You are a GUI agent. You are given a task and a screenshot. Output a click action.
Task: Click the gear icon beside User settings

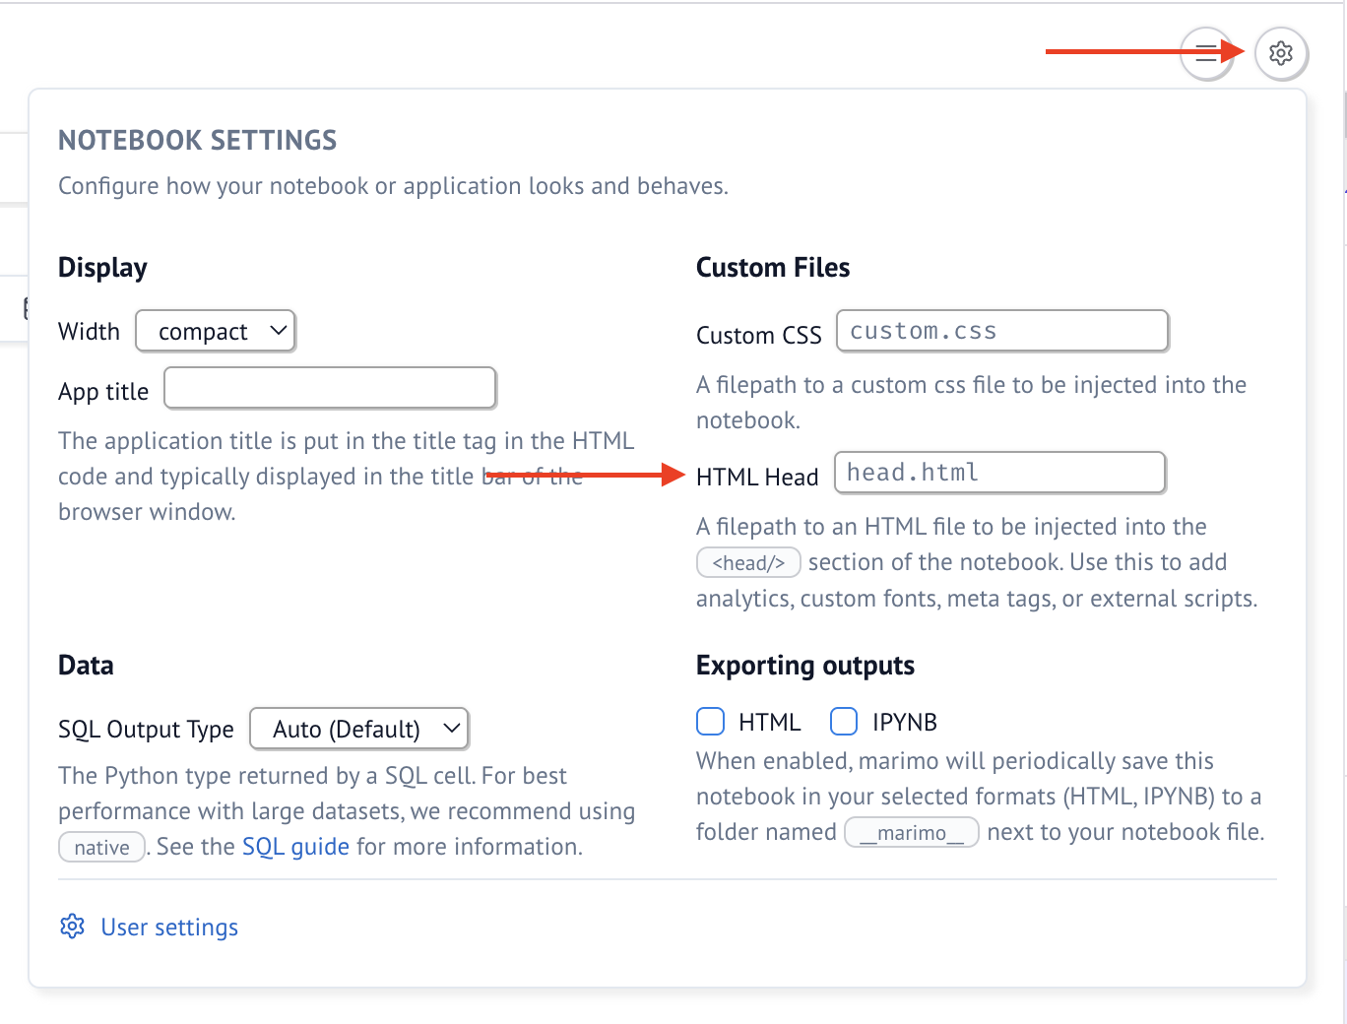pyautogui.click(x=72, y=927)
